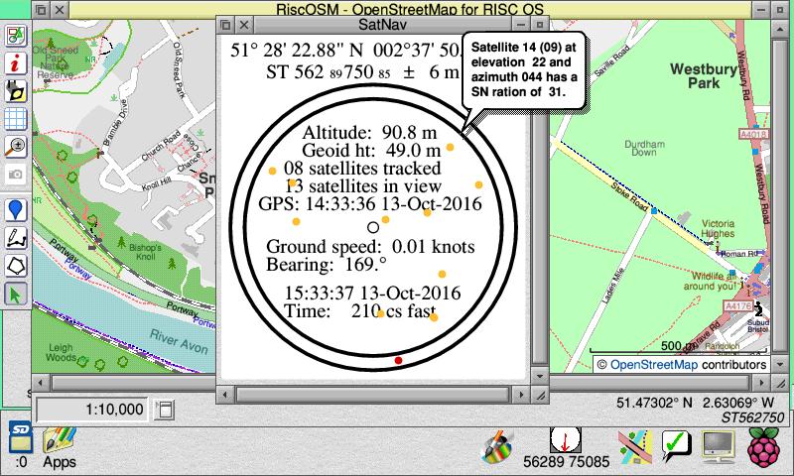Screen dimensions: 794x476
Task: Click SatNav scroll left arrow
Action: tap(226, 395)
